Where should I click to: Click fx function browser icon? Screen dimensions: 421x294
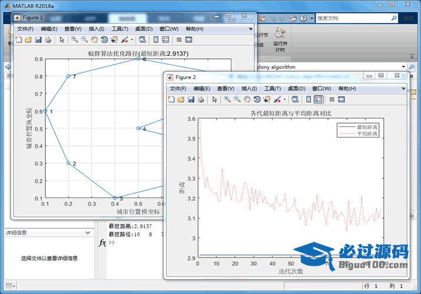pyautogui.click(x=102, y=242)
